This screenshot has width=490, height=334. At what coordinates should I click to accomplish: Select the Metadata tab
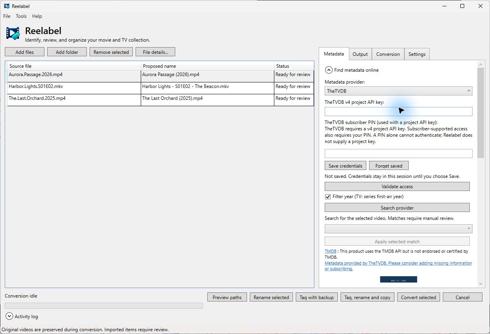[334, 54]
